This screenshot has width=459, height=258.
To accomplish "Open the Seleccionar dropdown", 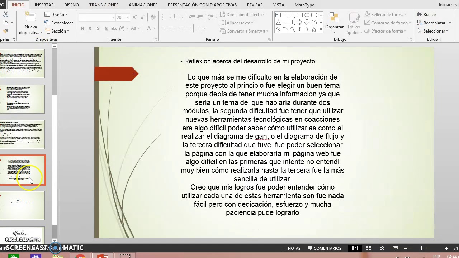I will click(x=433, y=31).
